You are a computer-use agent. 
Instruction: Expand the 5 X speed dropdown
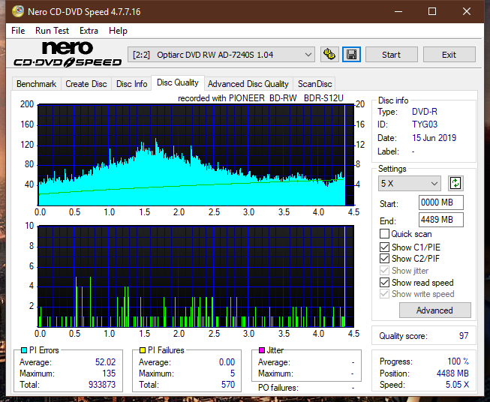pyautogui.click(x=409, y=183)
